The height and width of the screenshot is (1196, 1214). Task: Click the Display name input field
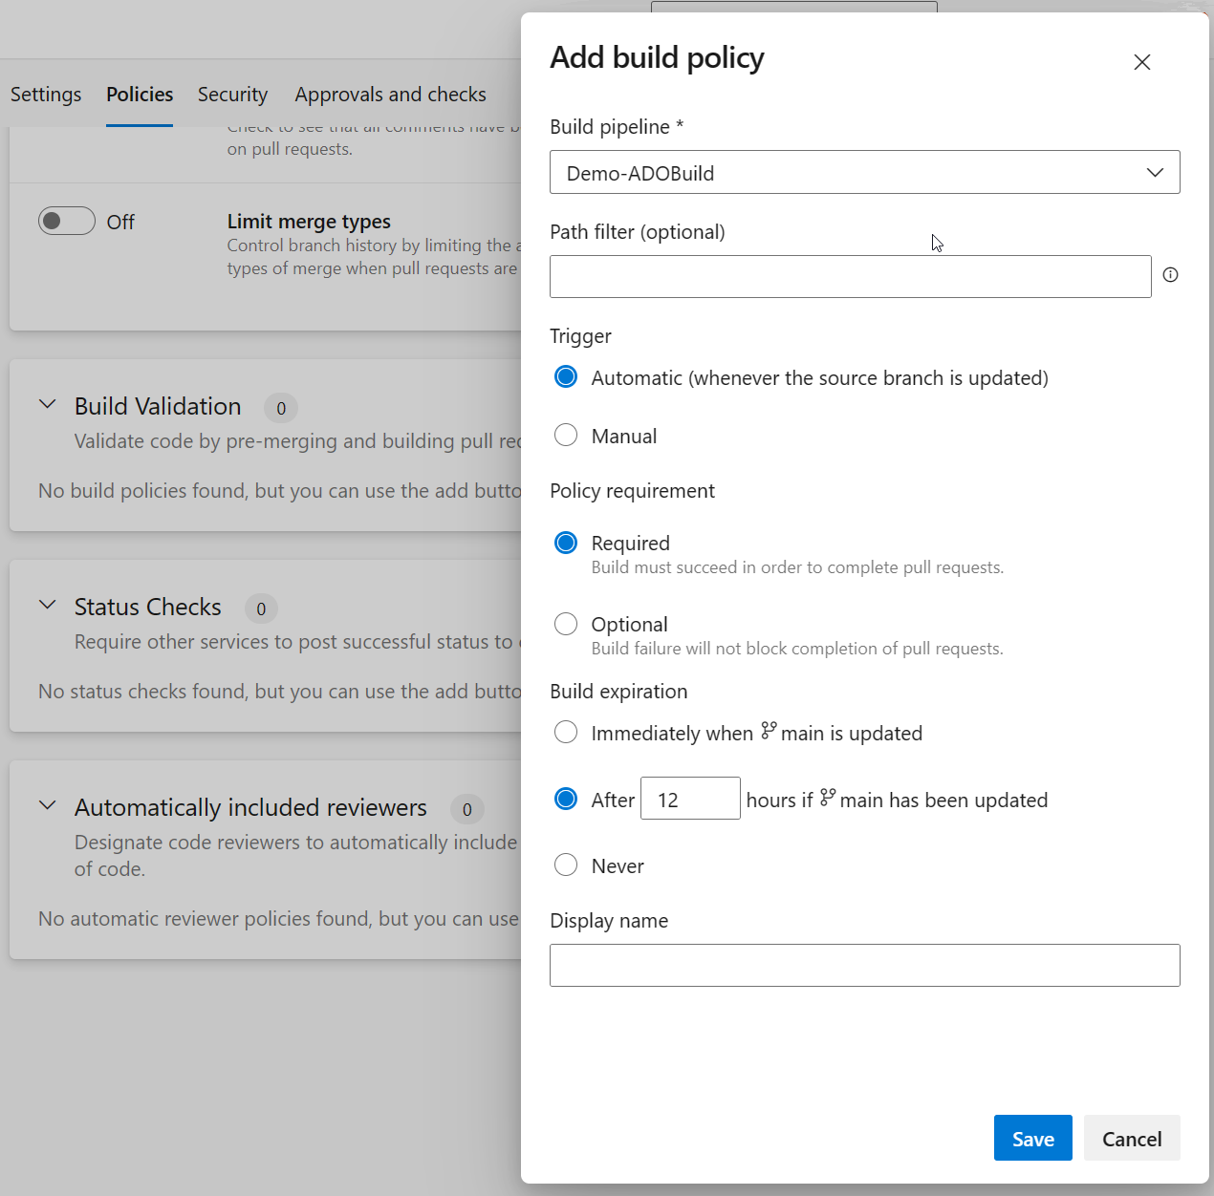[864, 965]
